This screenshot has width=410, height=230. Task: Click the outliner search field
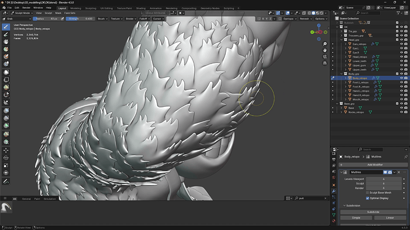368,13
